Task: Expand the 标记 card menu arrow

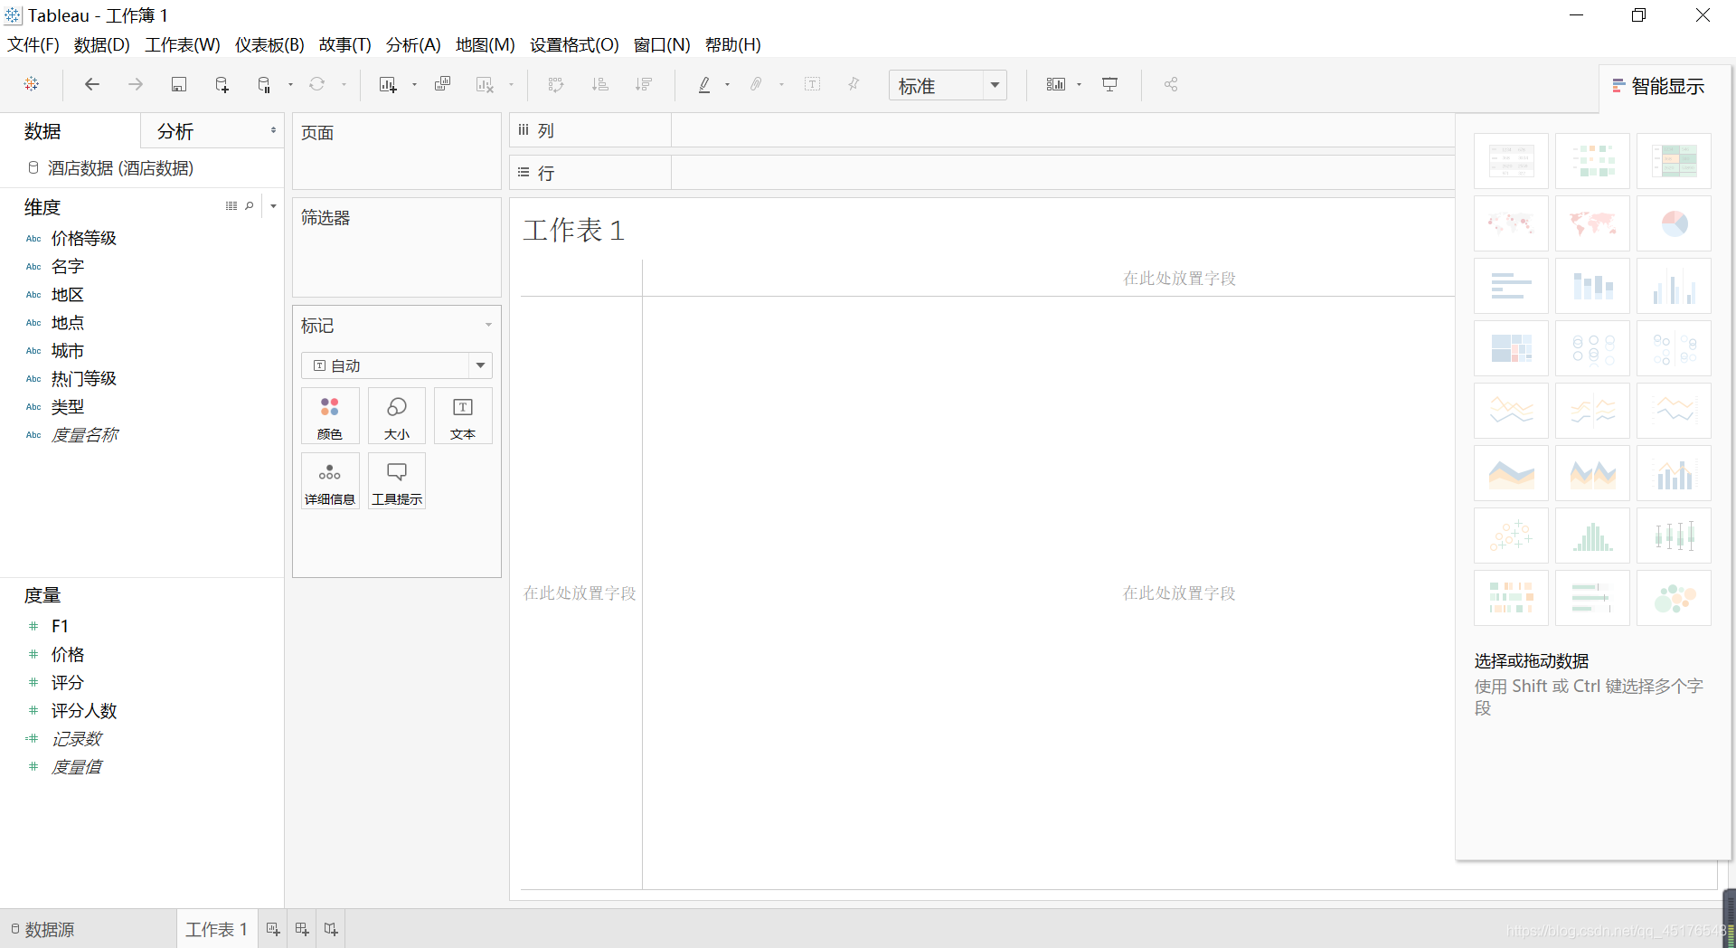Action: point(488,325)
